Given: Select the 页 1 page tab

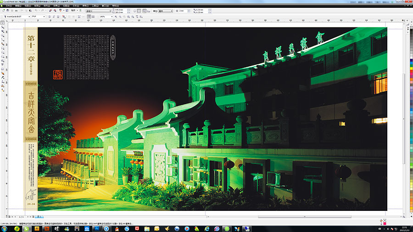Looking at the screenshot, I should coord(39,217).
